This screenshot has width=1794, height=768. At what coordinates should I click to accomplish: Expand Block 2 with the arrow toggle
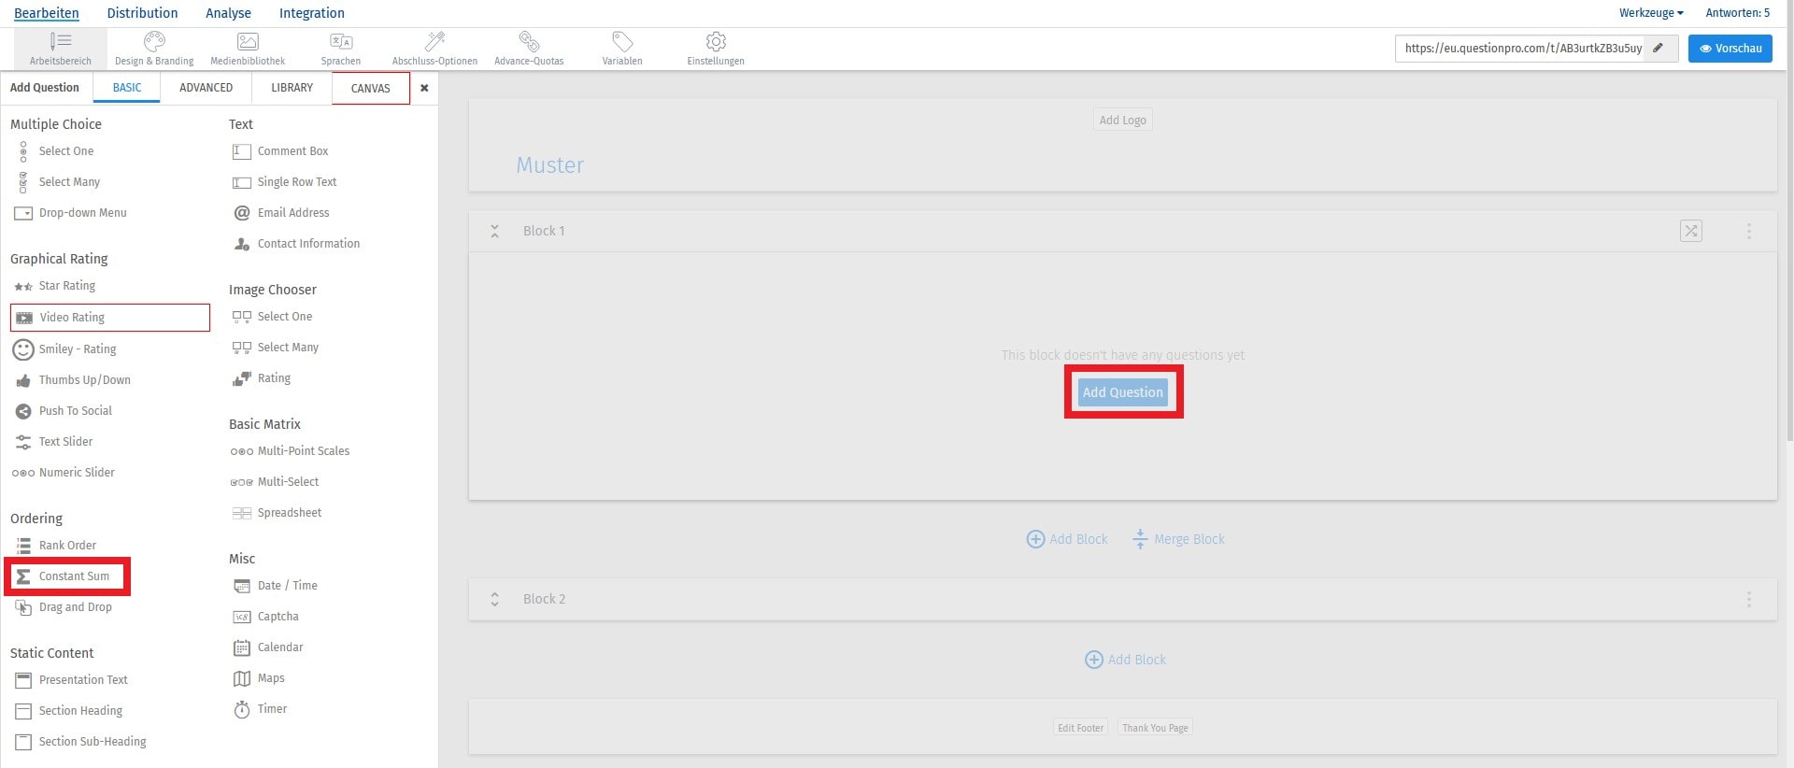click(495, 599)
